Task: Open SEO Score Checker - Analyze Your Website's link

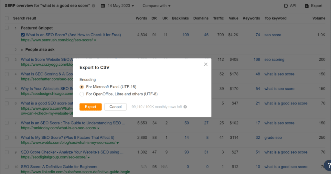Action: coord(72,152)
